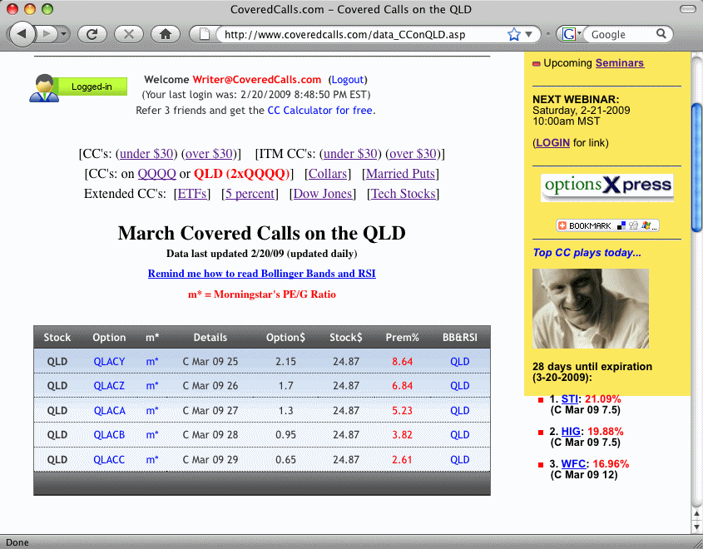Open the address bar history dropdown arrow

528,34
